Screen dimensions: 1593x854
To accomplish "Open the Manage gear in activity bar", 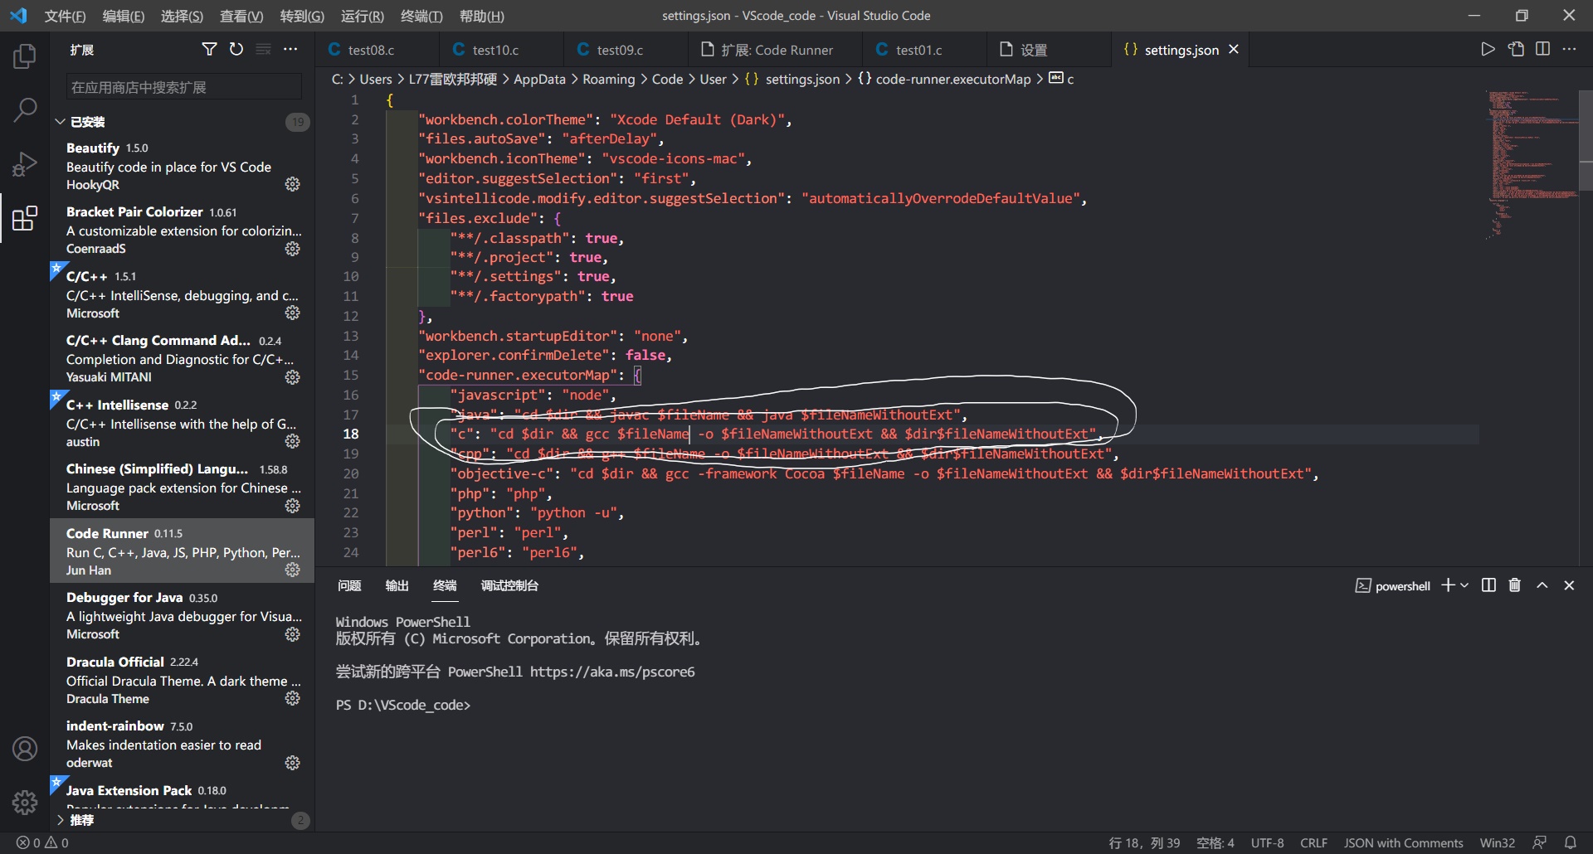I will click(x=25, y=802).
